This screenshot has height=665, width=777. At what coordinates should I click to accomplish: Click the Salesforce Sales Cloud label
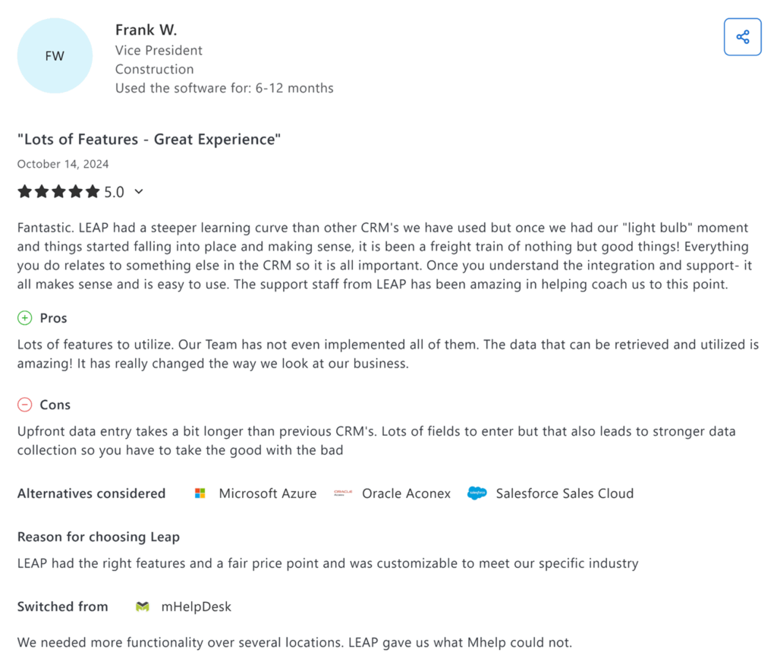[565, 493]
